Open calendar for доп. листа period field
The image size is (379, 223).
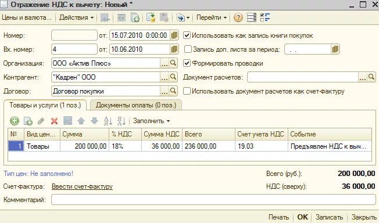(x=335, y=49)
